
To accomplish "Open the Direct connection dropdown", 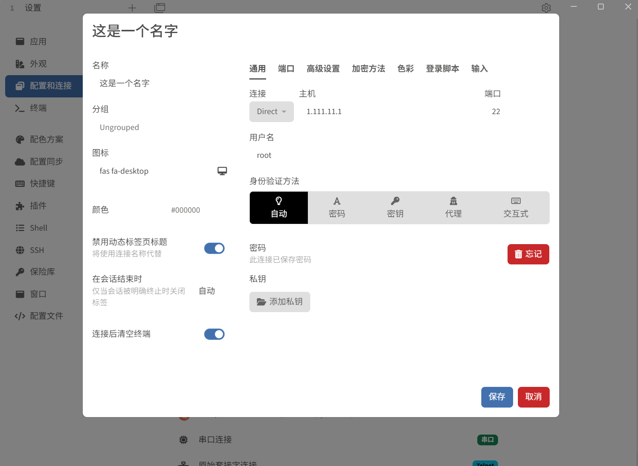I will pyautogui.click(x=272, y=112).
